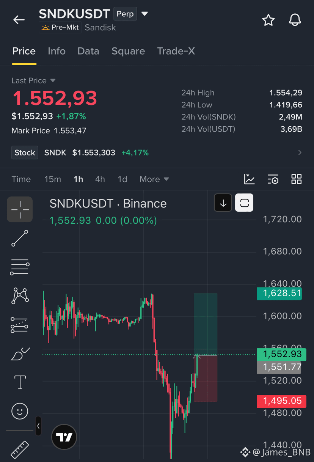Open the emoji sticker tool
The height and width of the screenshot is (462, 314).
[20, 411]
